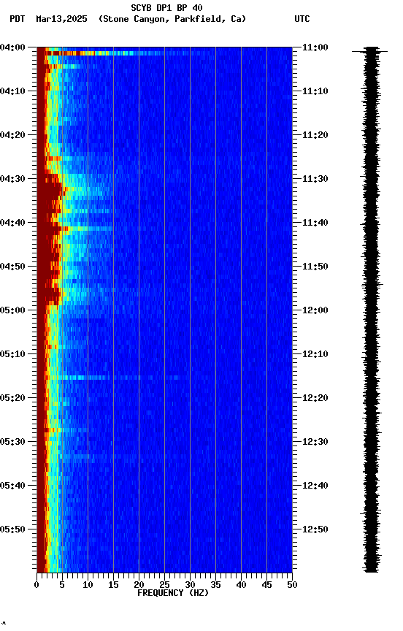This screenshot has width=403, height=631.
Task: Click the 05:50 PDT time label
Action: pos(12,529)
